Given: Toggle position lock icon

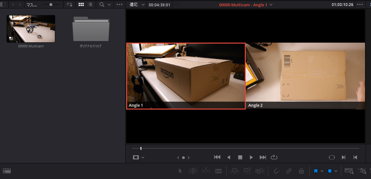Looking at the screenshot, I should click(x=301, y=171).
